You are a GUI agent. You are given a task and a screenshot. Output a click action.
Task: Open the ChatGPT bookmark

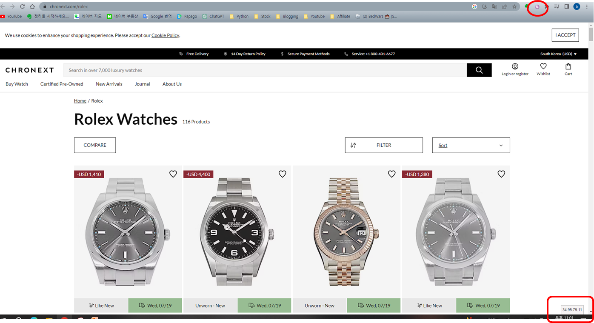(213, 17)
